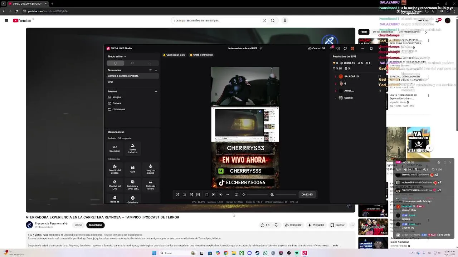Toggle the muted microphone icon
Screen dimensions: 458x257
click(x=272, y=195)
